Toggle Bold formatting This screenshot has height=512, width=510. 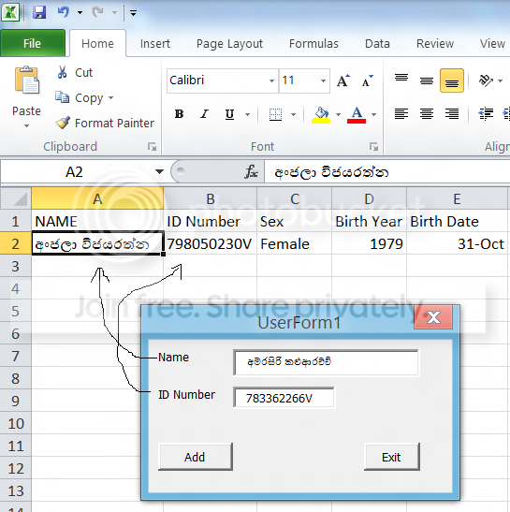pos(179,114)
